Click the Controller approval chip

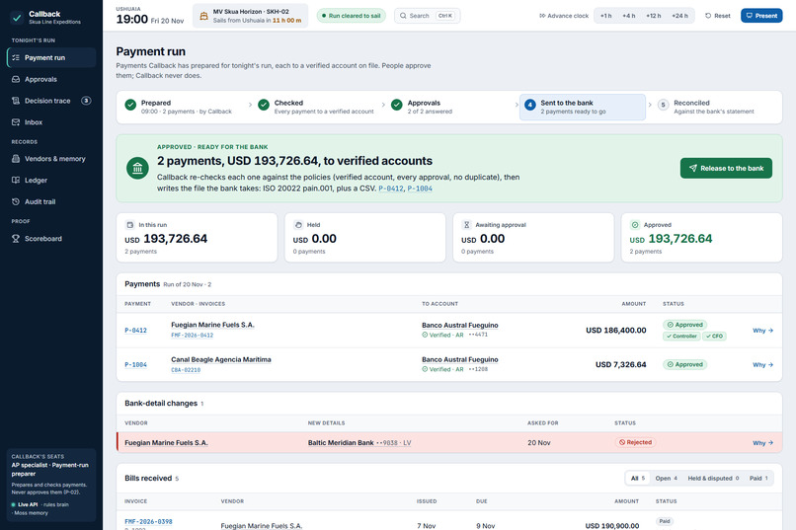tap(681, 336)
